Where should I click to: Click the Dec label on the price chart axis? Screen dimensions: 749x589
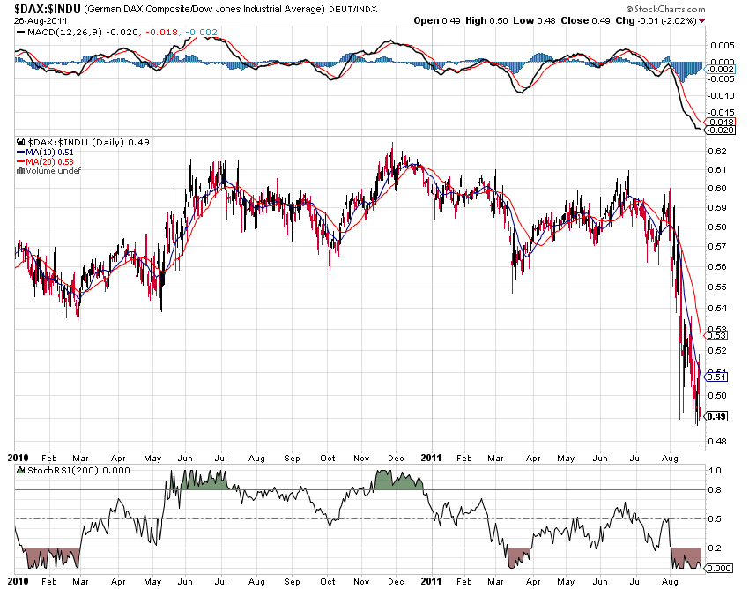[395, 459]
